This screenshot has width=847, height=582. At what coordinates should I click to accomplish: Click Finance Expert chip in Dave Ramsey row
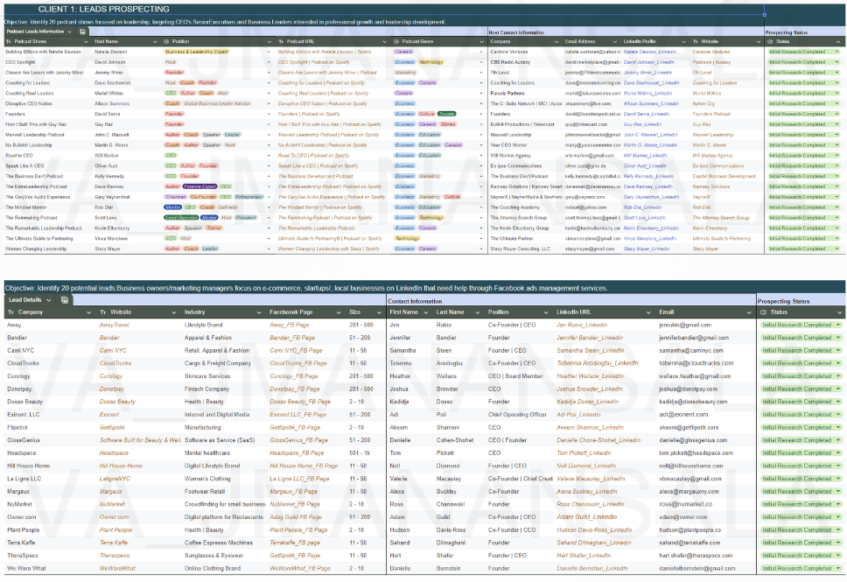[199, 186]
